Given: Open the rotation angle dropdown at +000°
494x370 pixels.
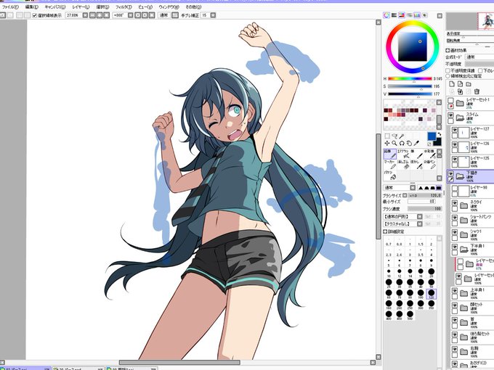Looking at the screenshot, I should [x=131, y=15].
